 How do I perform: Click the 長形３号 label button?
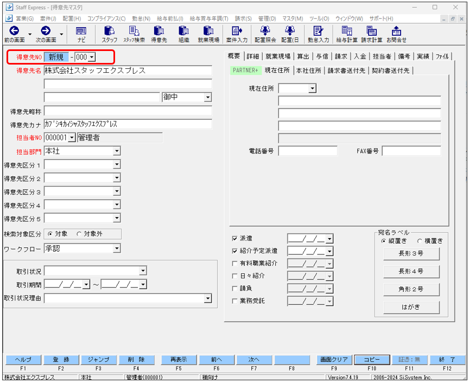[411, 253]
